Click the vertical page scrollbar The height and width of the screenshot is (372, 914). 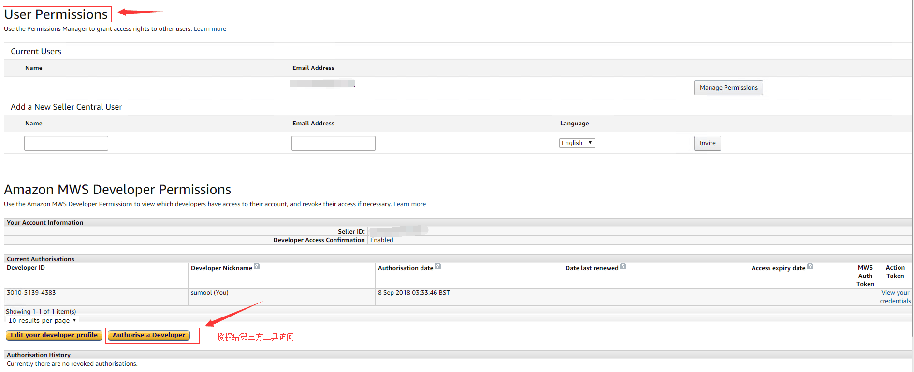[x=913, y=169]
